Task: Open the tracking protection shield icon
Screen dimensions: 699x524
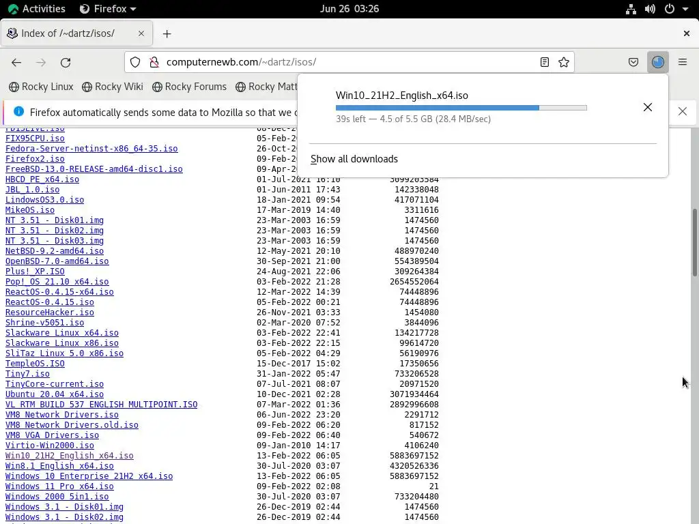Action: pyautogui.click(x=135, y=62)
